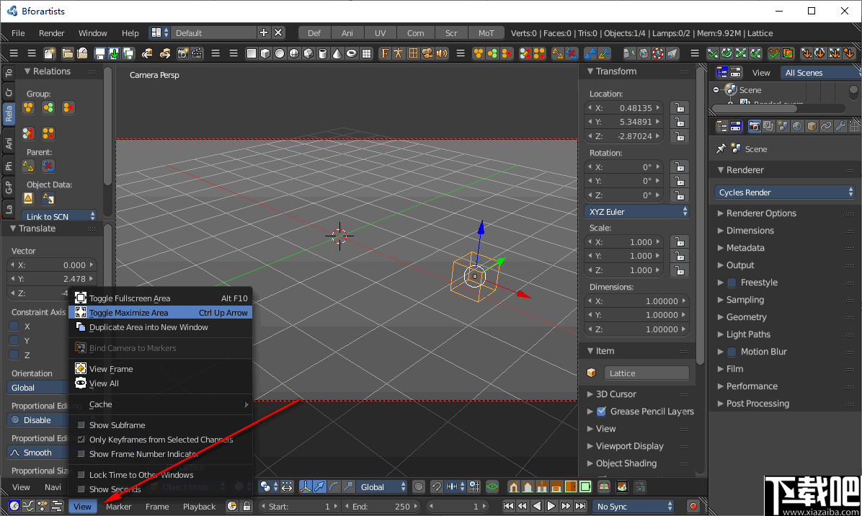This screenshot has width=862, height=516.
Task: Open the XYZ Euler rotation mode dropdown
Action: pos(637,210)
